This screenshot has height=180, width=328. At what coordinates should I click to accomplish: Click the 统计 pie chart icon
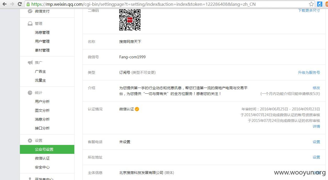[30, 93]
